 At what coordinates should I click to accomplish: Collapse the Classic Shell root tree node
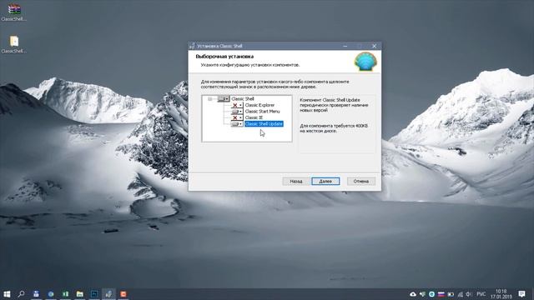click(209, 99)
